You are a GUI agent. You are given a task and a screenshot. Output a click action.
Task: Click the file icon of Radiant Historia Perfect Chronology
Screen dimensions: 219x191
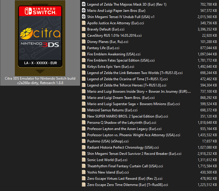tap(84, 147)
